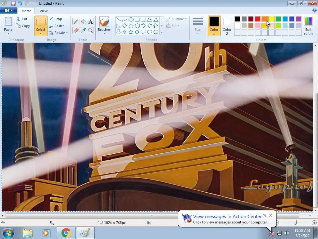Choose the Right triangle shape

click(119, 26)
